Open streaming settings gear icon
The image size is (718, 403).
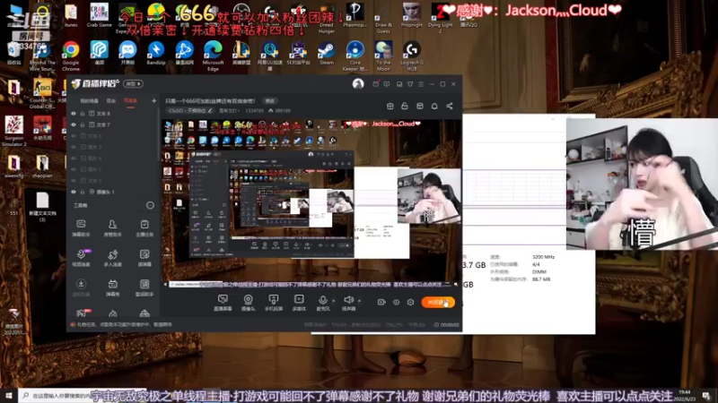click(411, 302)
